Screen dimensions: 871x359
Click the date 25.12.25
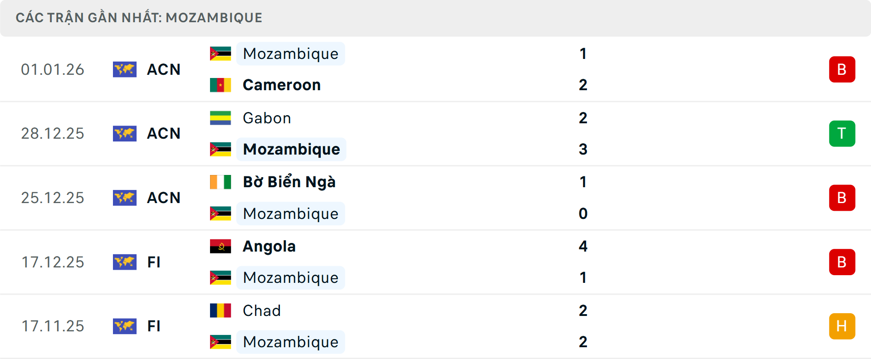[x=53, y=198]
